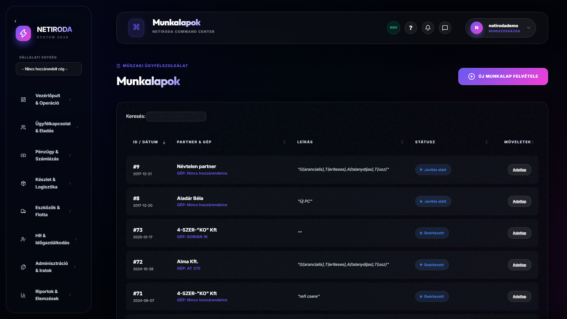
Task: Open the command center icon
Action: [136, 28]
